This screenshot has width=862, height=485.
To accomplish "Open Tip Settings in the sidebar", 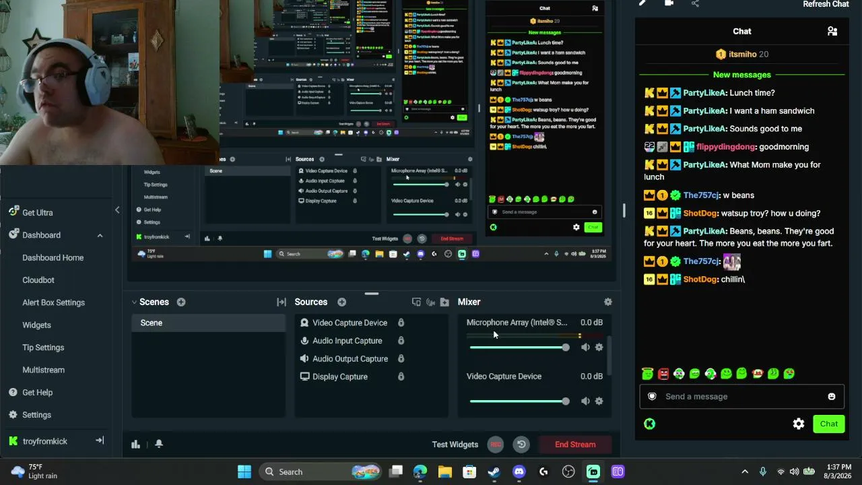I will point(43,348).
